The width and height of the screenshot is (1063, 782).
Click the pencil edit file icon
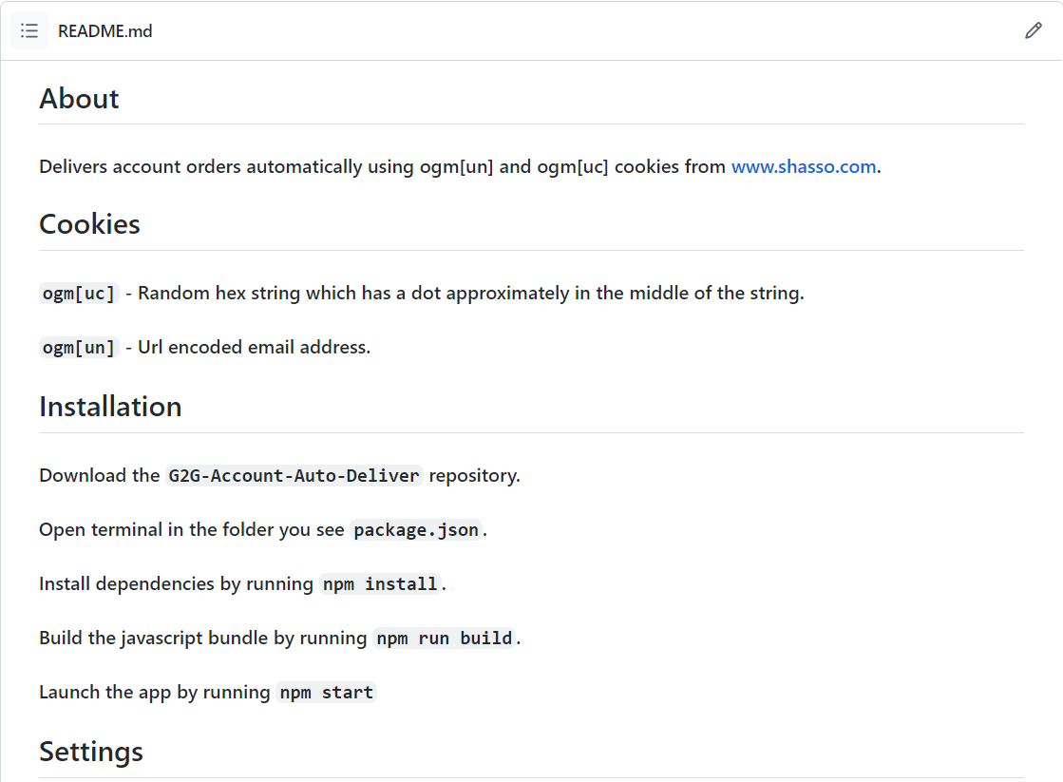1034,31
